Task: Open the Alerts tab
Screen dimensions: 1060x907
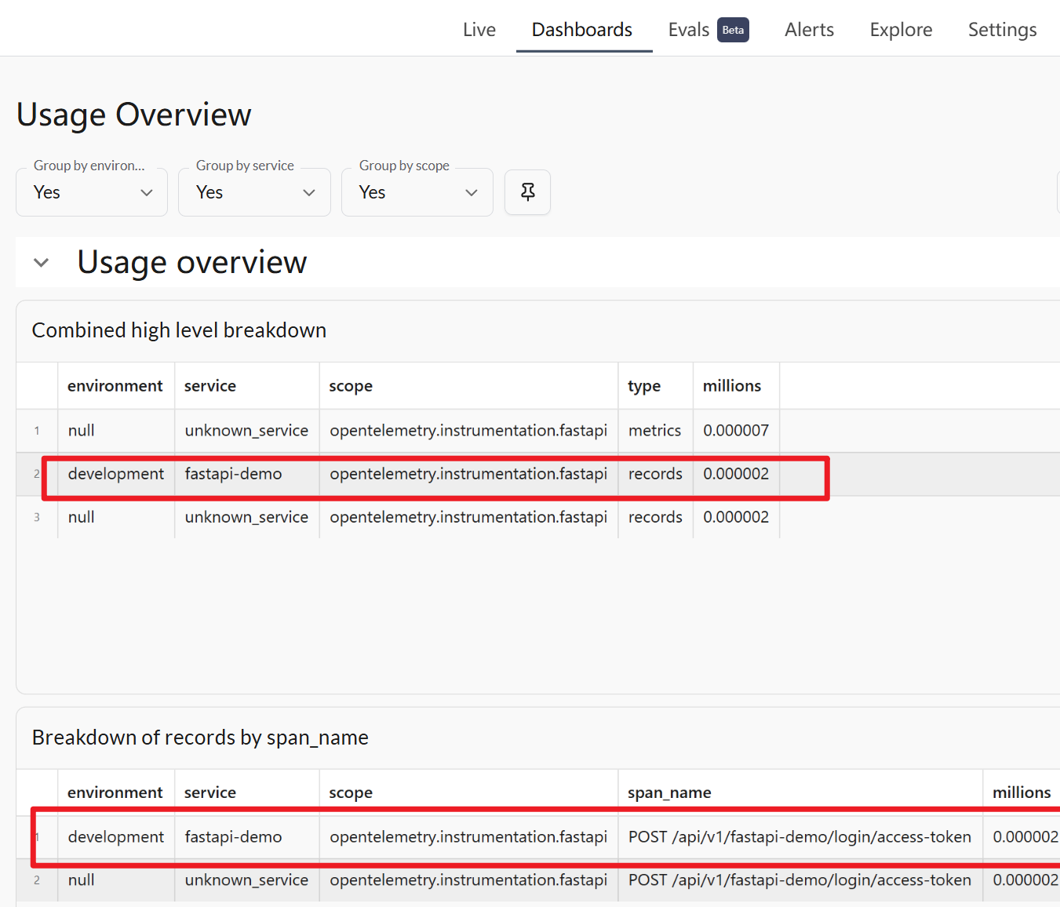Action: (x=809, y=30)
